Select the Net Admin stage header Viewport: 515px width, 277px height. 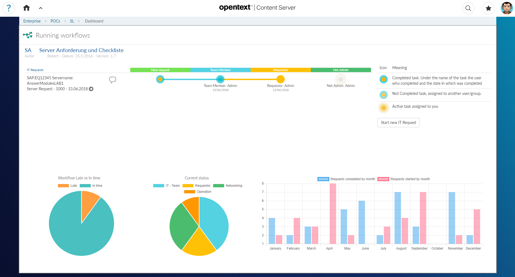tap(341, 70)
